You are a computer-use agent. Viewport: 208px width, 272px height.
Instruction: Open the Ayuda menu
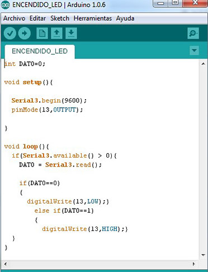[125, 19]
